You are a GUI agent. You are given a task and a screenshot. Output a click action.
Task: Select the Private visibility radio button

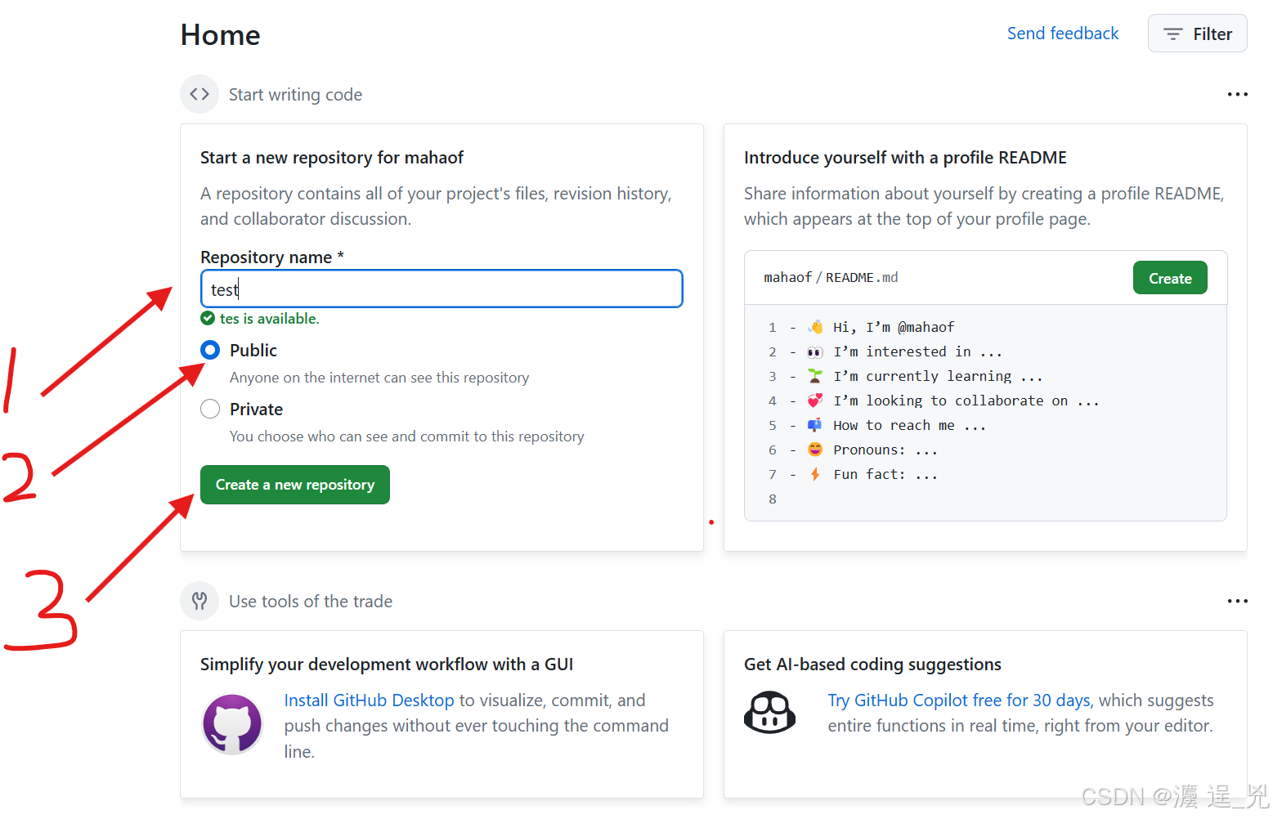pos(210,409)
